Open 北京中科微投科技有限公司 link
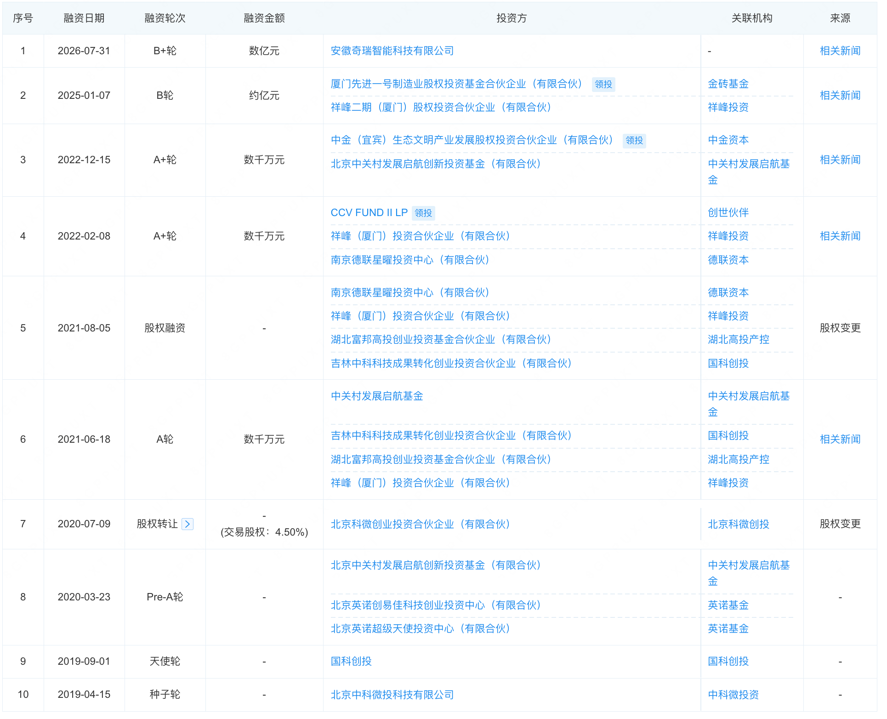This screenshot has height=719, width=887. pyautogui.click(x=392, y=695)
